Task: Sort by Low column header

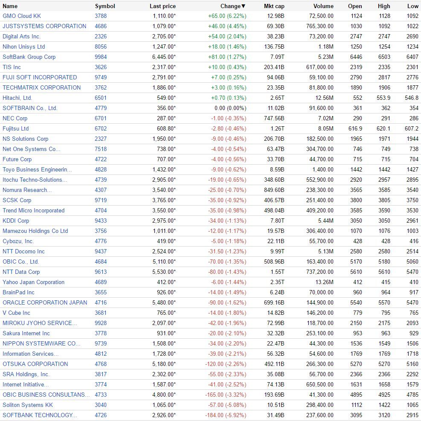Action: point(412,6)
